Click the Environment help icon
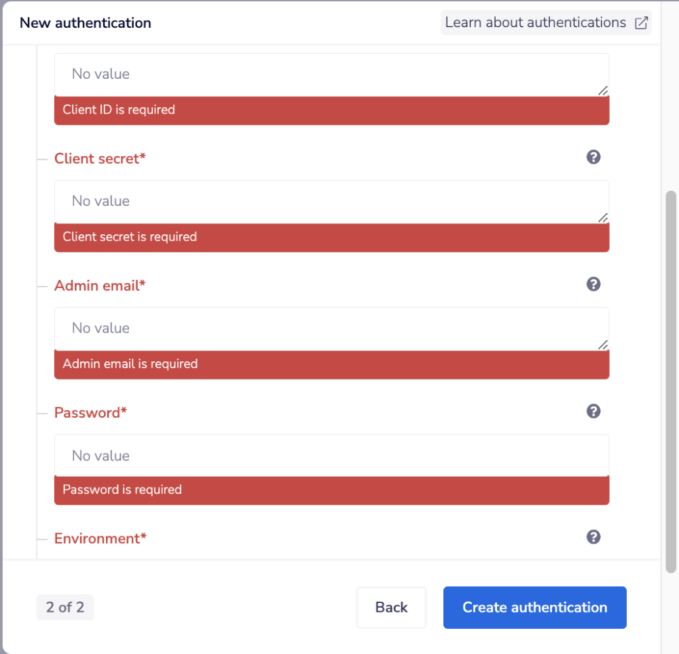The image size is (679, 654). (x=593, y=537)
